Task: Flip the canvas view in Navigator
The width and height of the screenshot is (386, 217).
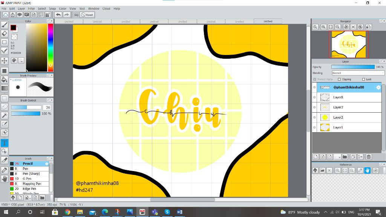Action: (x=369, y=27)
